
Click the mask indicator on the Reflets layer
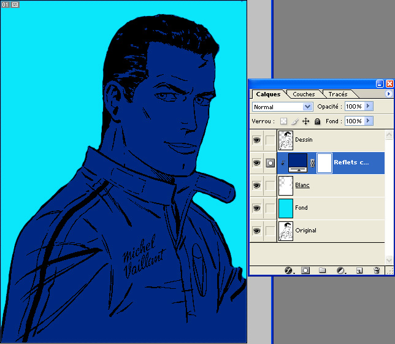click(270, 163)
